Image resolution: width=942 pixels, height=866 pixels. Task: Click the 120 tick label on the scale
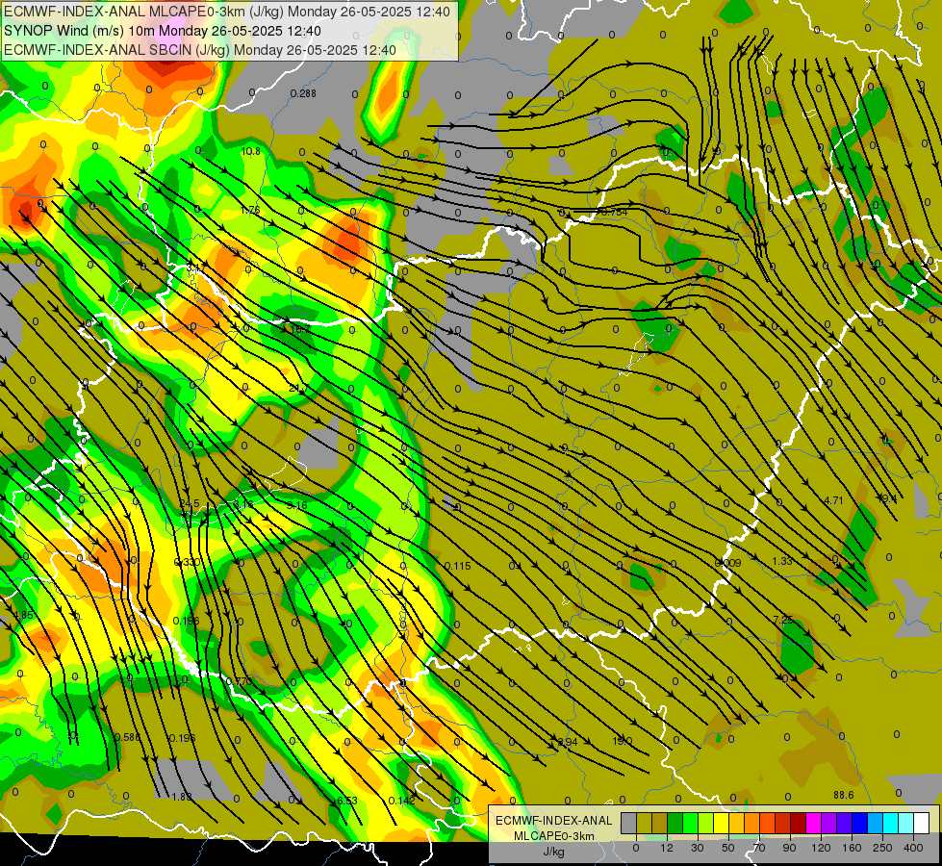pos(821,848)
